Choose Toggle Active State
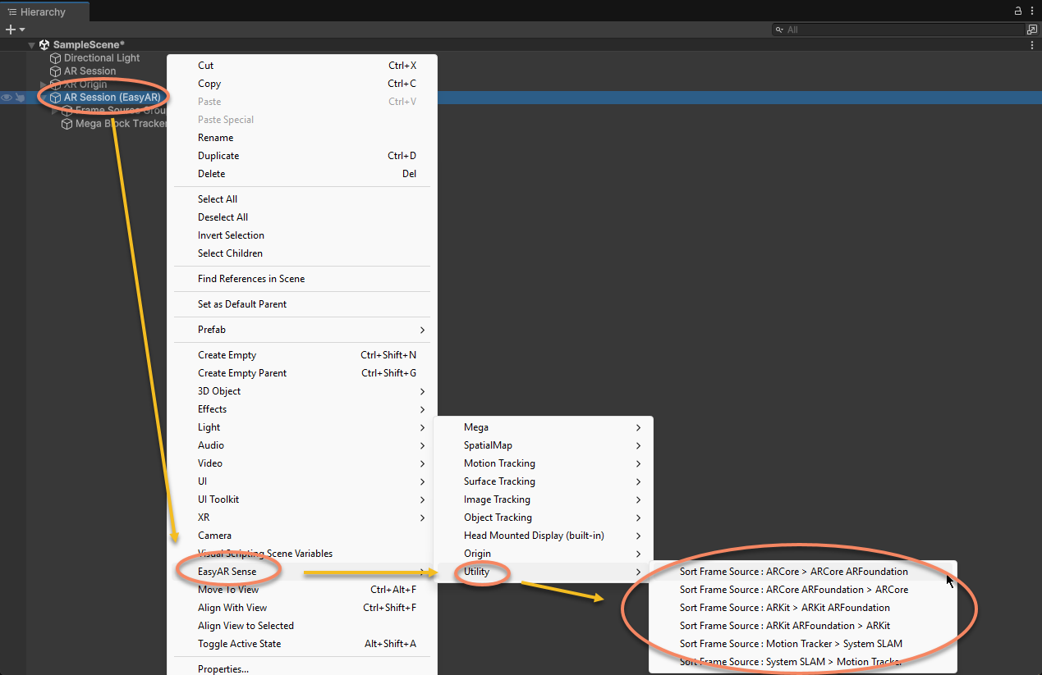 tap(302, 644)
